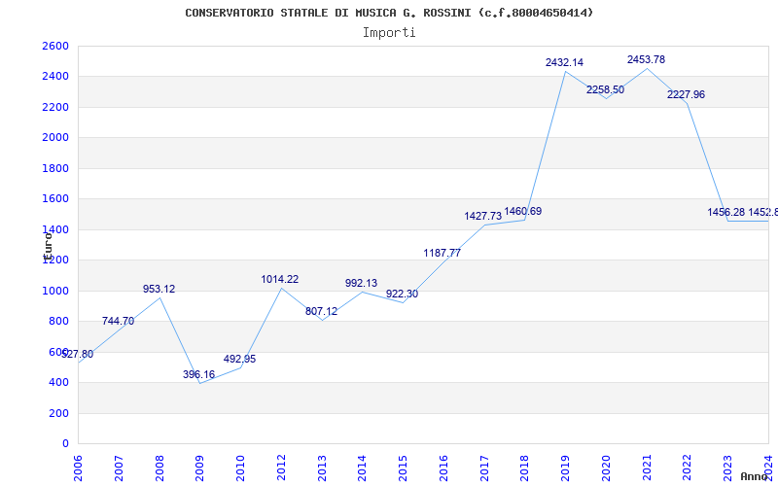Click the 2200 y-axis tick label
778x486 pixels.
55,107
